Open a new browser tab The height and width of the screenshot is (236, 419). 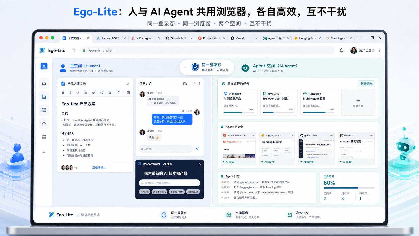[358, 38]
